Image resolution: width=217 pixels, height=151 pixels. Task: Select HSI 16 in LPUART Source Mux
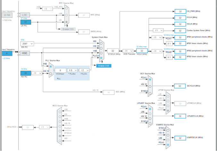[x=150, y=119]
